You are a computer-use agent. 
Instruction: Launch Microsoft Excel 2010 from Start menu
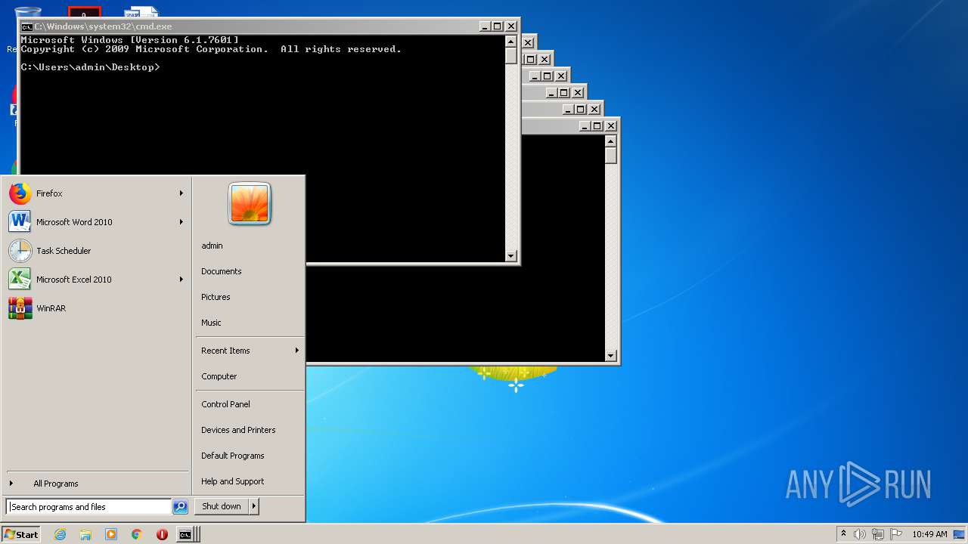click(97, 280)
